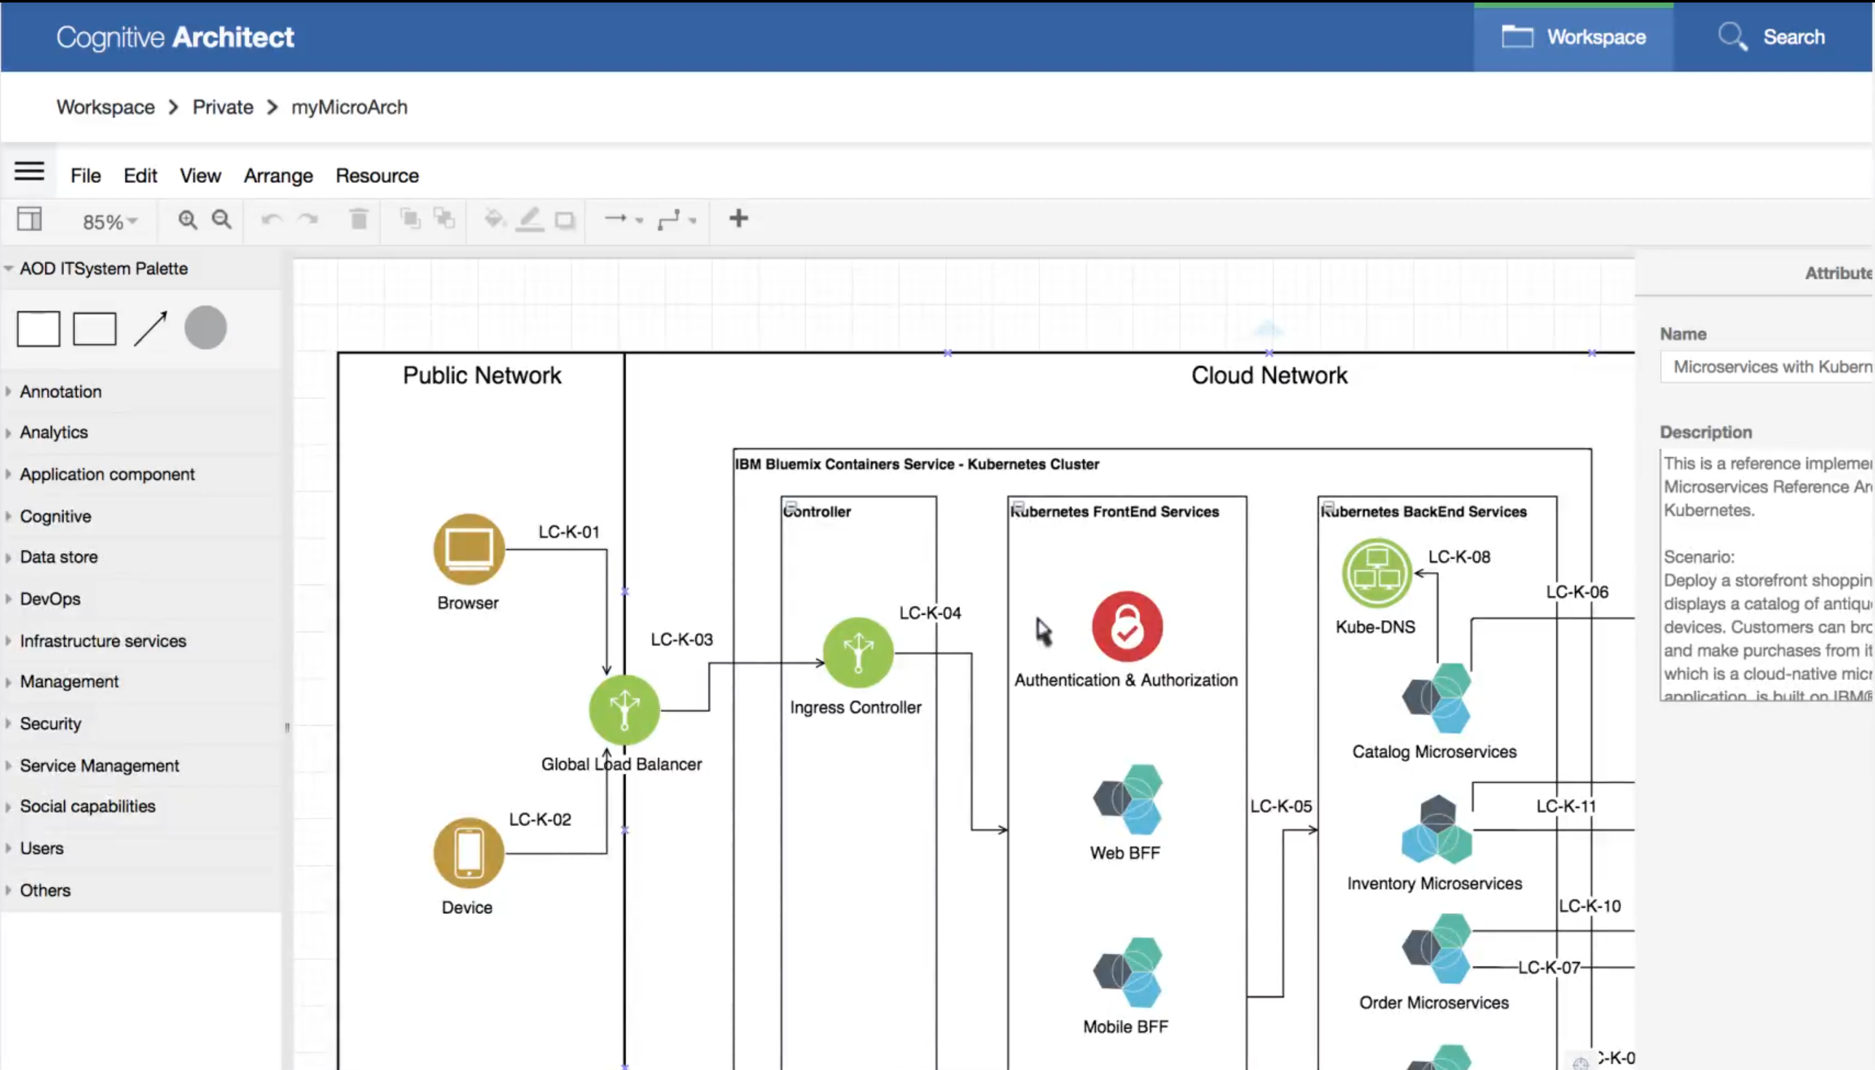Go to Workspace in the breadcrumb
The width and height of the screenshot is (1875, 1070).
point(106,107)
